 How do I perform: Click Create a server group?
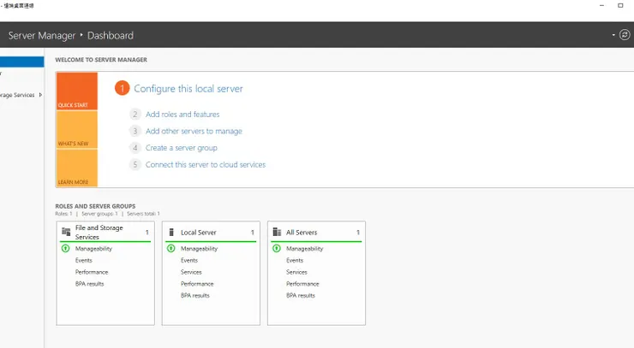tap(181, 148)
